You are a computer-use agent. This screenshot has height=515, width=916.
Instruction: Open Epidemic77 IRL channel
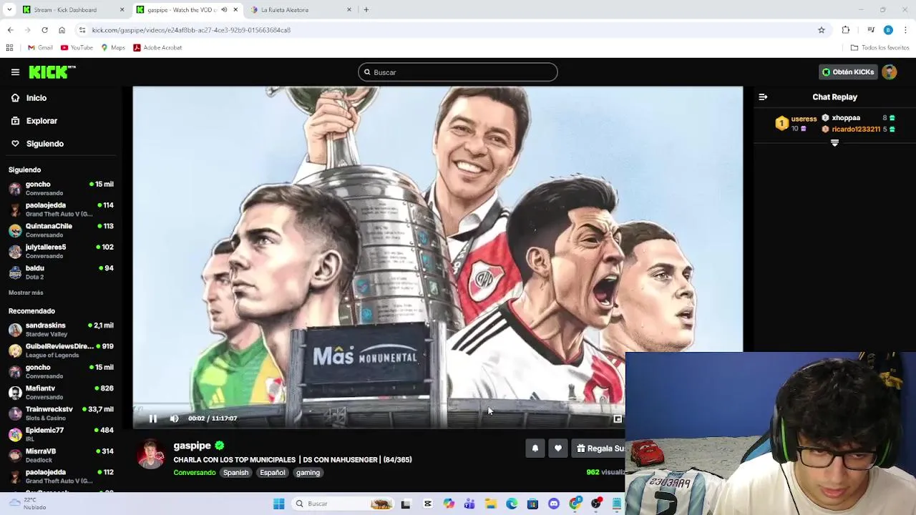click(x=61, y=434)
